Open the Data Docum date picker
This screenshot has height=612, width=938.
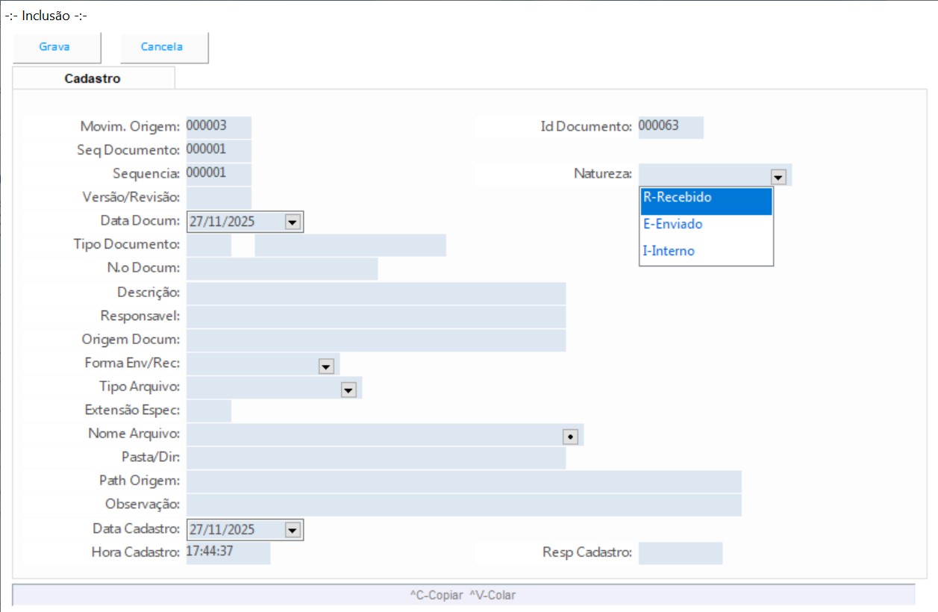tap(292, 222)
